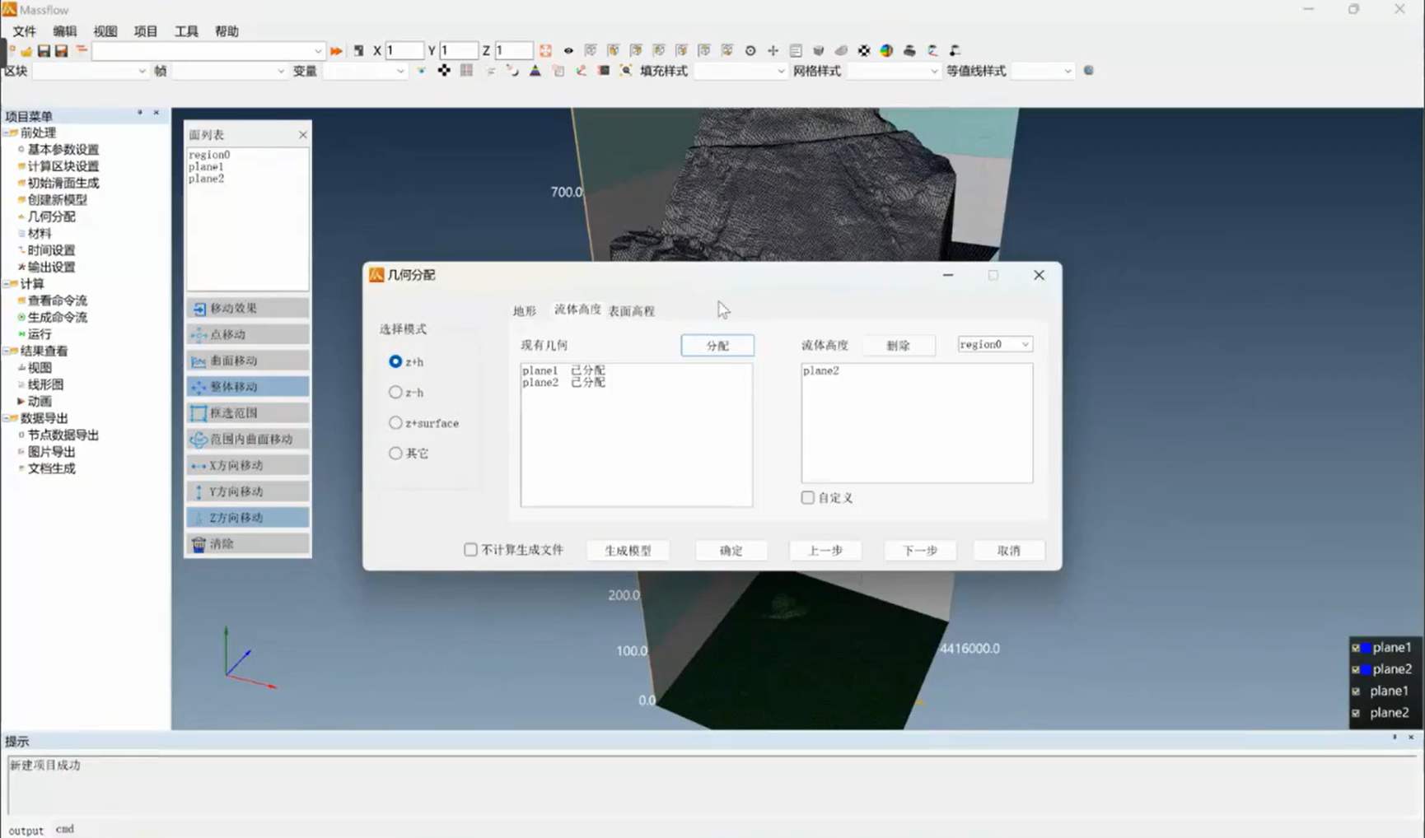Viewport: 1425px width, 838px height.
Task: Click the 清除 trash tool
Action: [248, 543]
